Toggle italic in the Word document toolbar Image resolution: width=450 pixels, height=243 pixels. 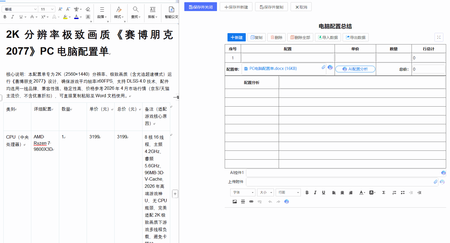pos(12,17)
